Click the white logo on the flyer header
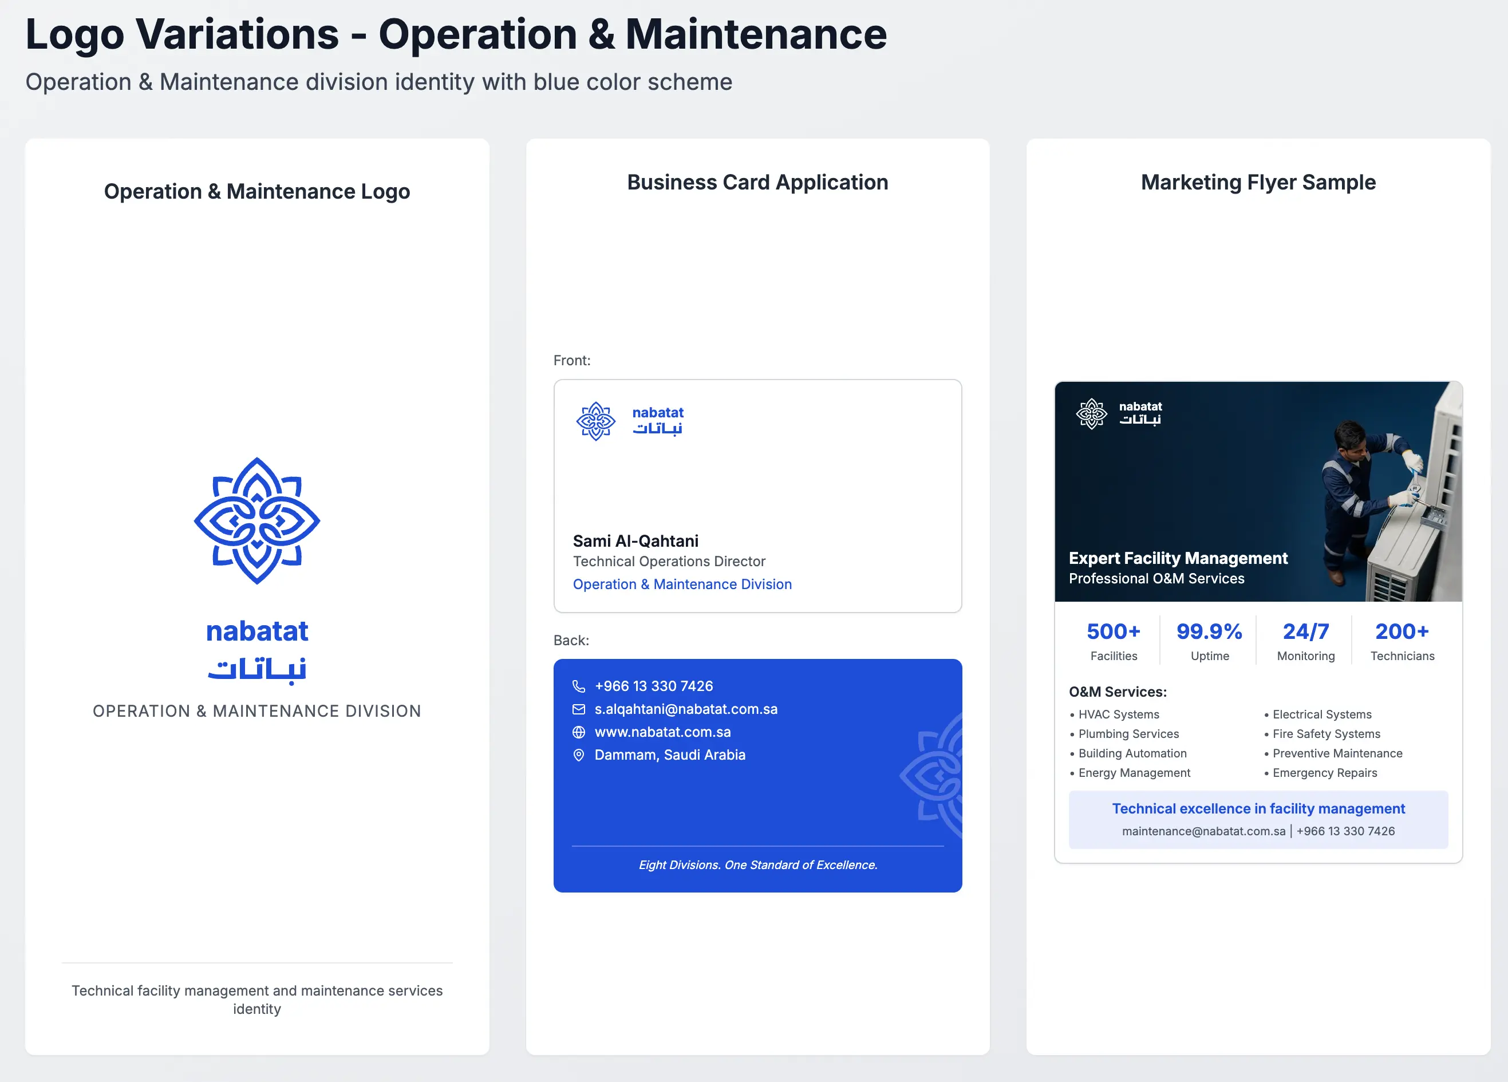 point(1091,414)
